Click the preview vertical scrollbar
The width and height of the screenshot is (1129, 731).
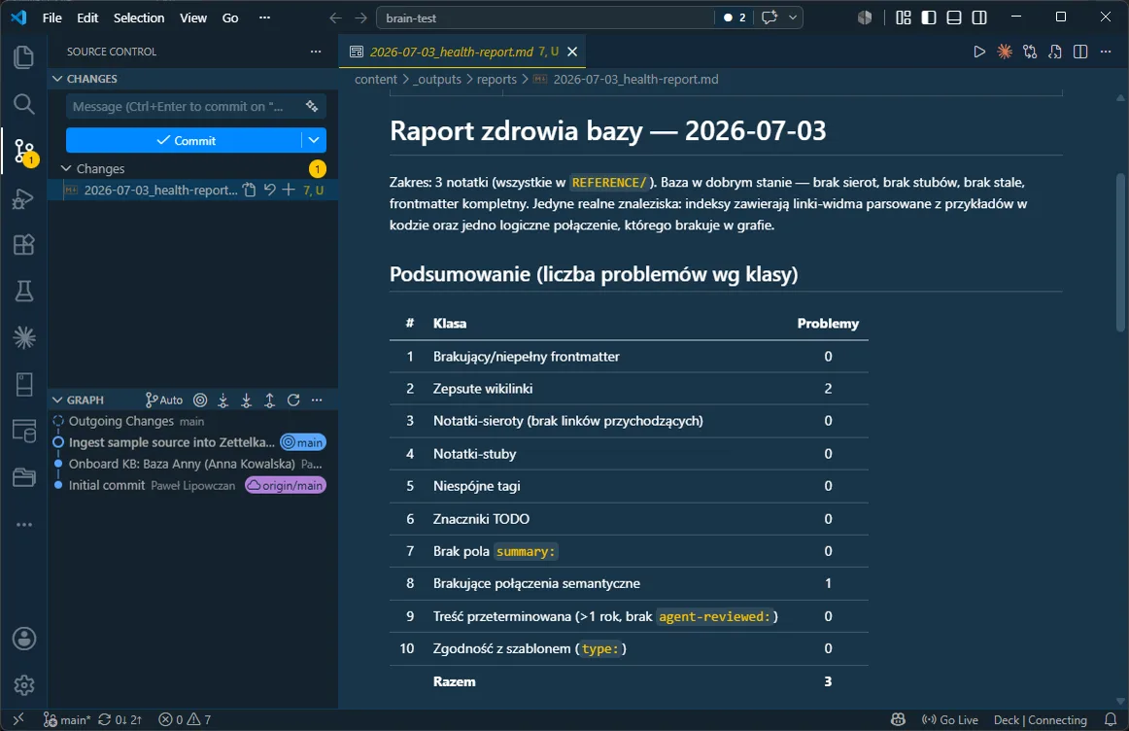pos(1120,252)
